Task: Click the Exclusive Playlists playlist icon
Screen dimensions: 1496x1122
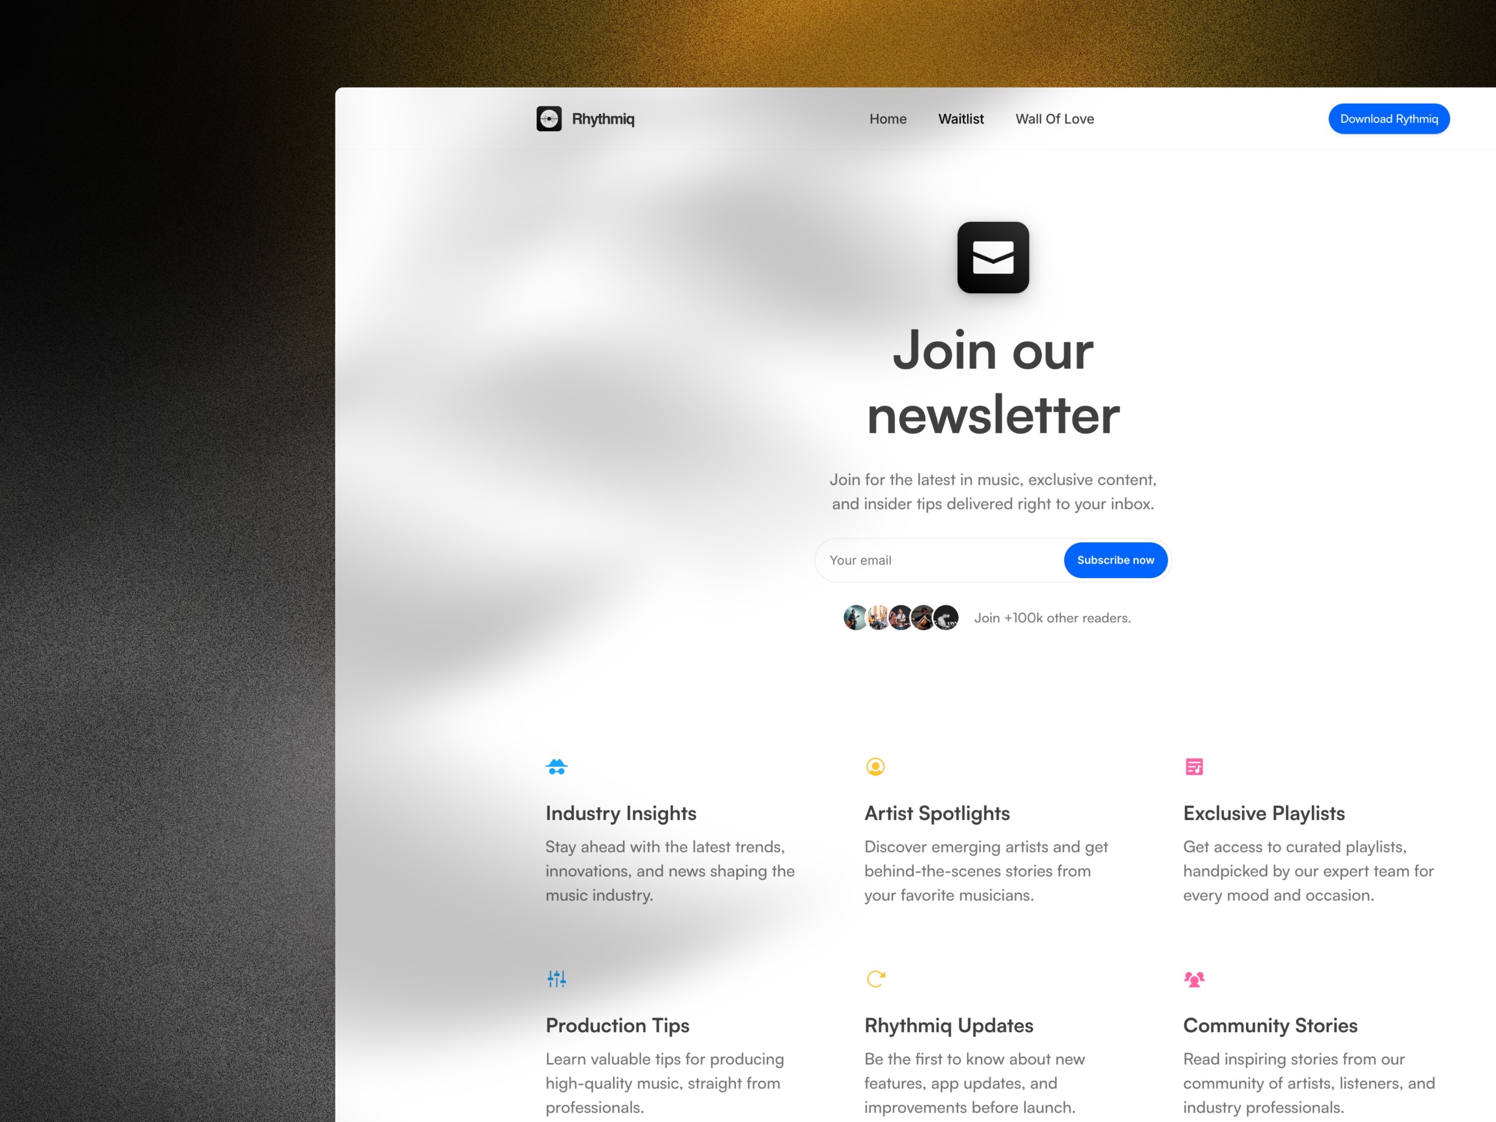Action: coord(1193,766)
